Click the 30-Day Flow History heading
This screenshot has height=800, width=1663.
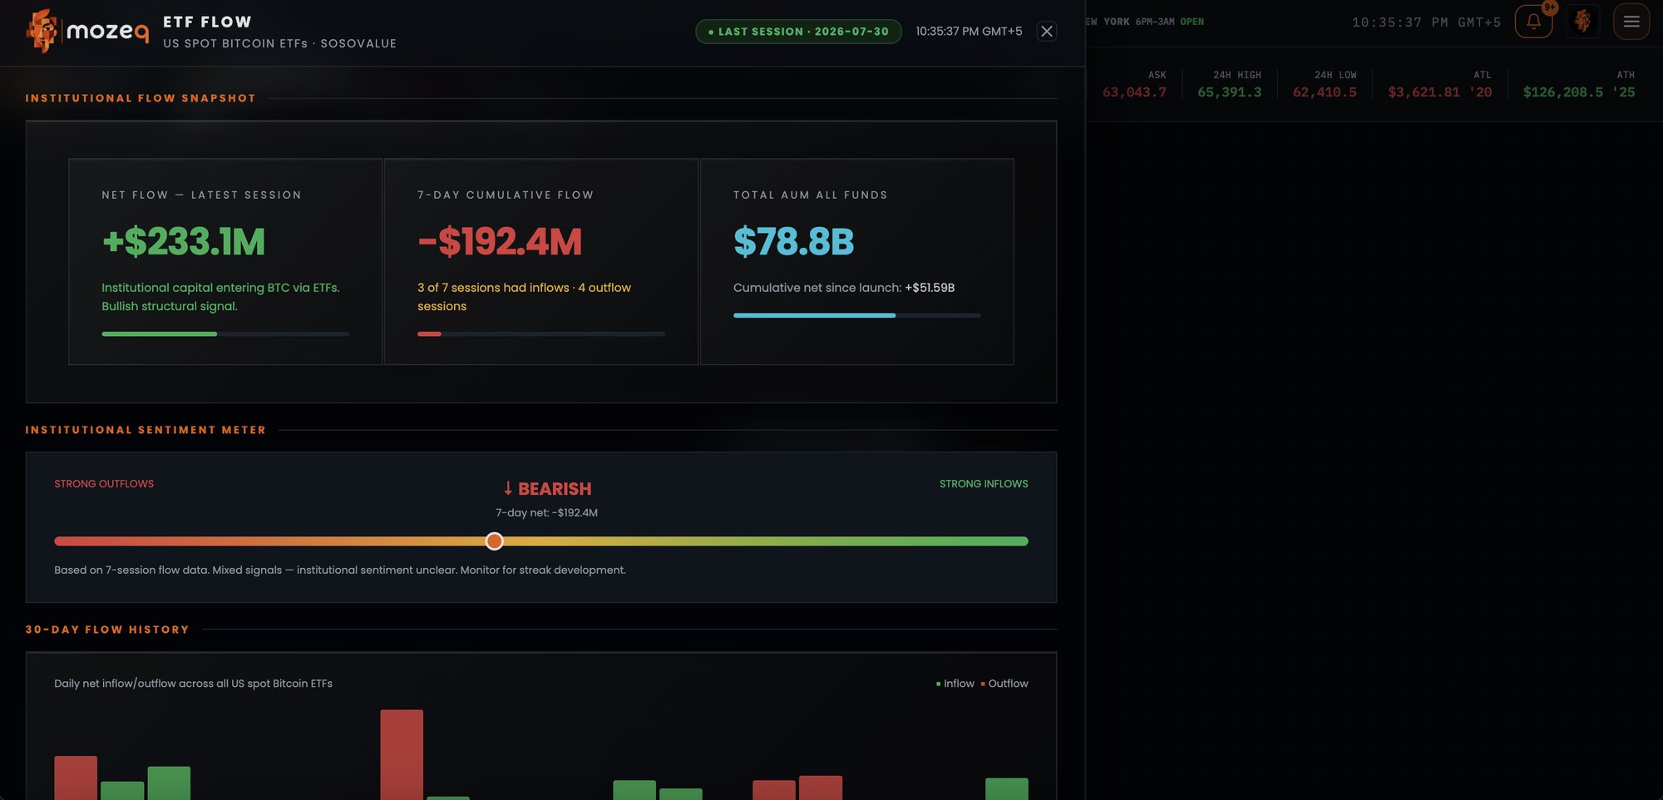pyautogui.click(x=107, y=630)
